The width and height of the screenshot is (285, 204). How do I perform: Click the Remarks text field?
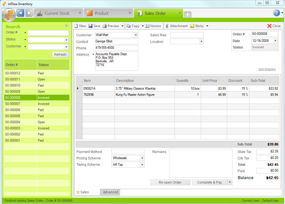click(x=200, y=163)
